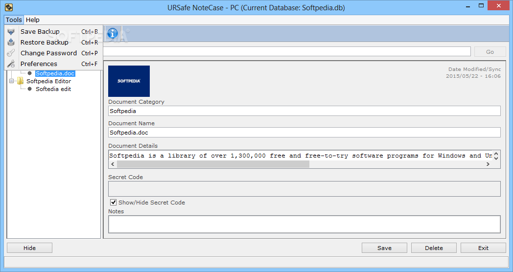This screenshot has width=513, height=272.
Task: Click the Document Details vertical up arrow
Action: (x=496, y=153)
